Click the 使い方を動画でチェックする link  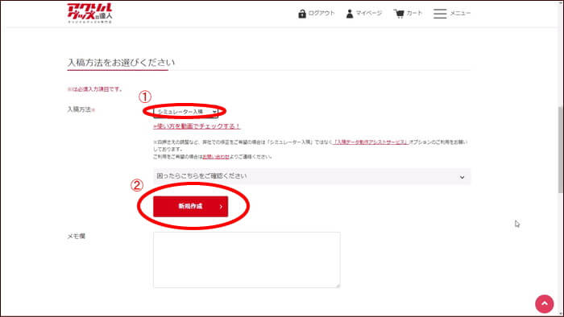pyautogui.click(x=197, y=126)
